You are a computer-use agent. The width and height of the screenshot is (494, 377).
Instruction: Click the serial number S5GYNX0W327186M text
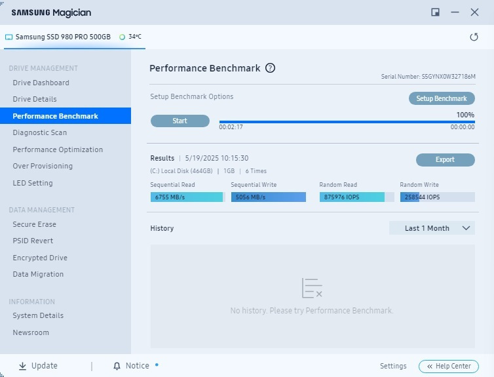click(449, 76)
